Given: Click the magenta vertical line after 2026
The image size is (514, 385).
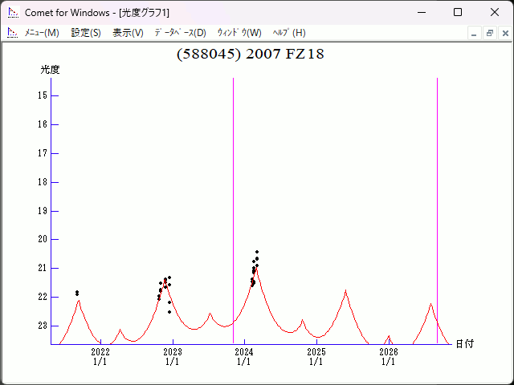Looking at the screenshot, I should click(x=437, y=201).
